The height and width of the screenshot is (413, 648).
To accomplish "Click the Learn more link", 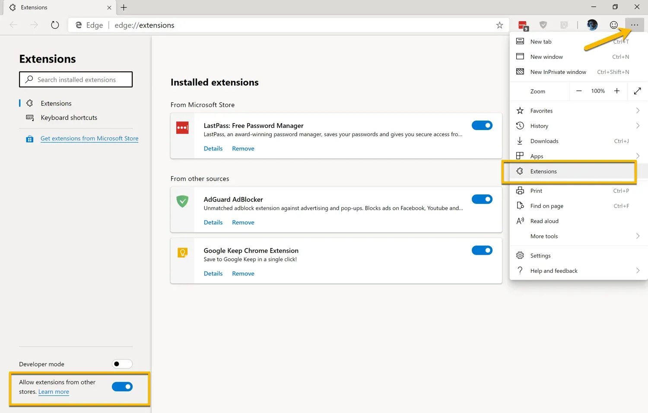I will [x=54, y=392].
